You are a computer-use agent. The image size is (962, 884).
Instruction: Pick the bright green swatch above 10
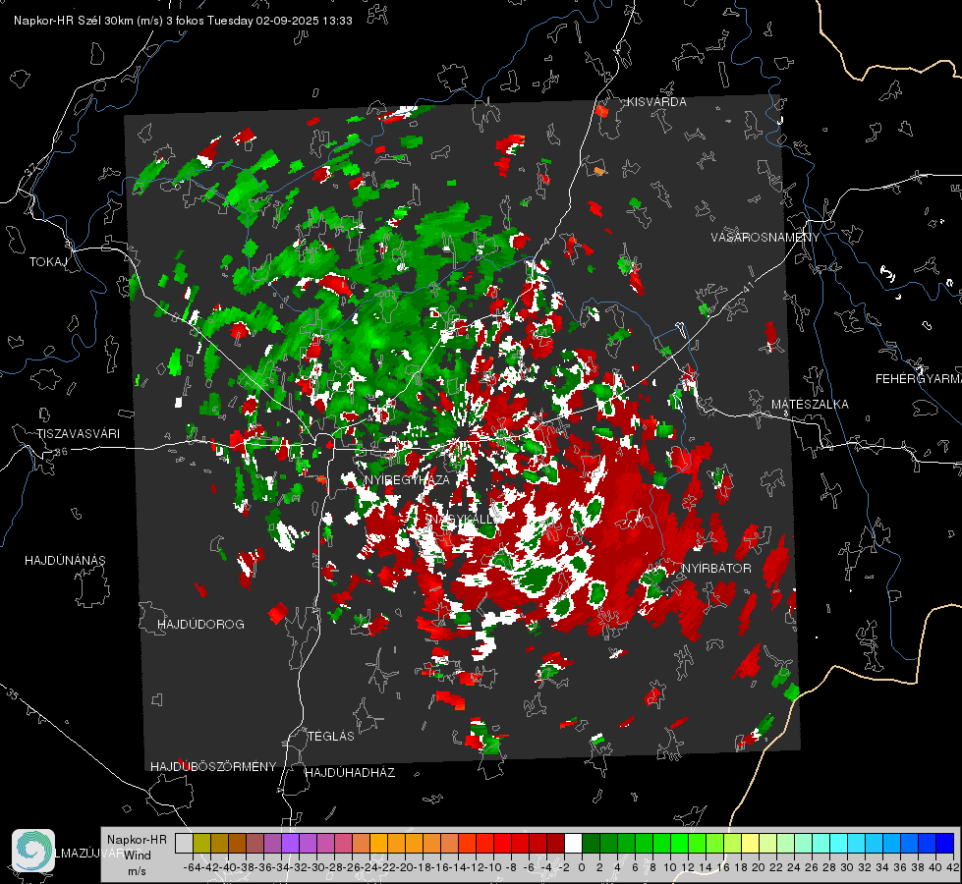679,843
